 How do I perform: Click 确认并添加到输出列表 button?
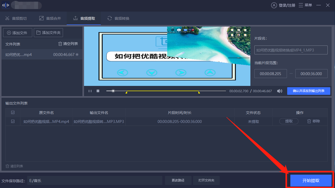(x=309, y=91)
